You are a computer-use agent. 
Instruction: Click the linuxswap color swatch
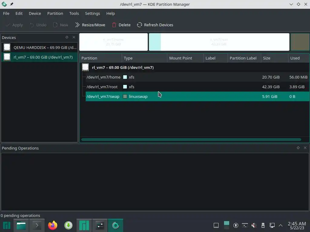(125, 96)
